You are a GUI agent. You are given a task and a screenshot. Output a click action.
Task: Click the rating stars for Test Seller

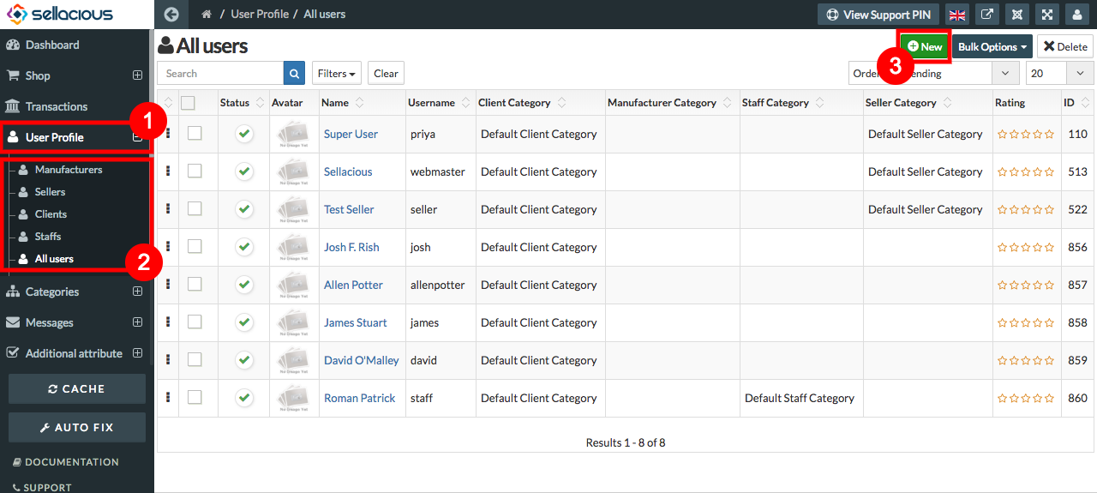1026,209
